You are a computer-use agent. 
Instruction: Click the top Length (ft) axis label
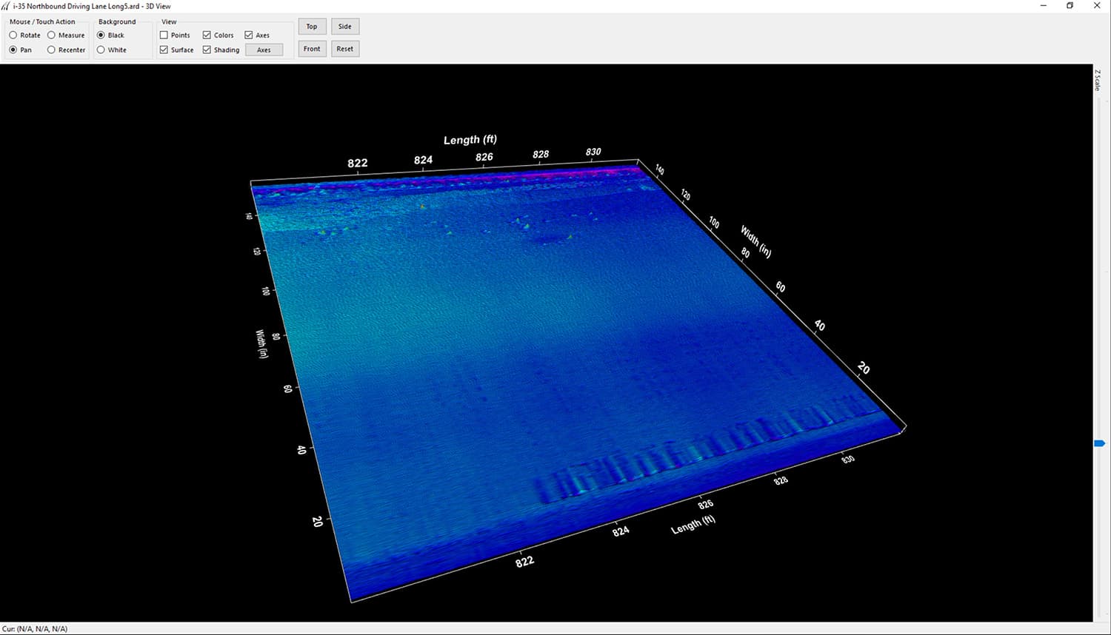pyautogui.click(x=470, y=139)
